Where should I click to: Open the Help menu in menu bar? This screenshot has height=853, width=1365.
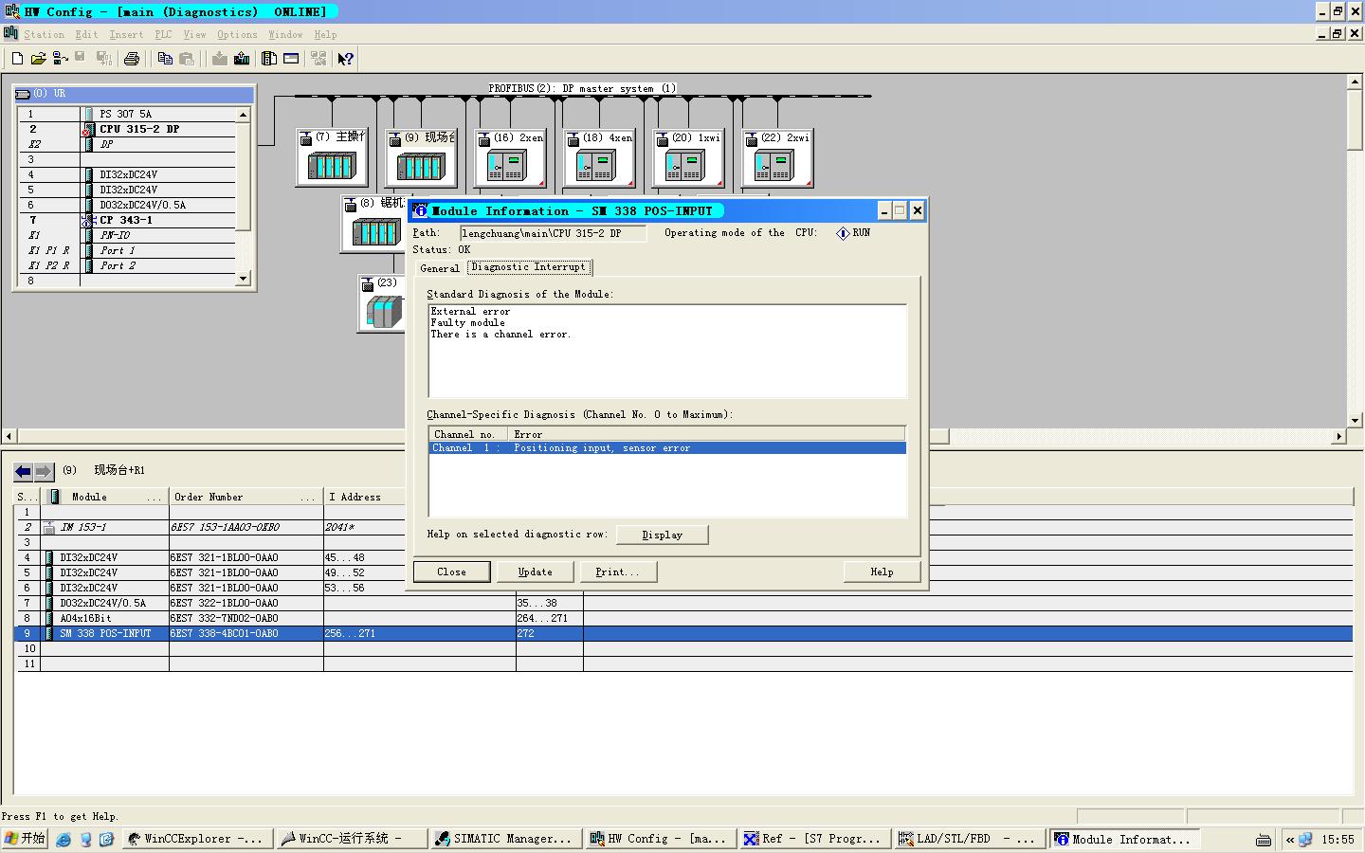(325, 35)
